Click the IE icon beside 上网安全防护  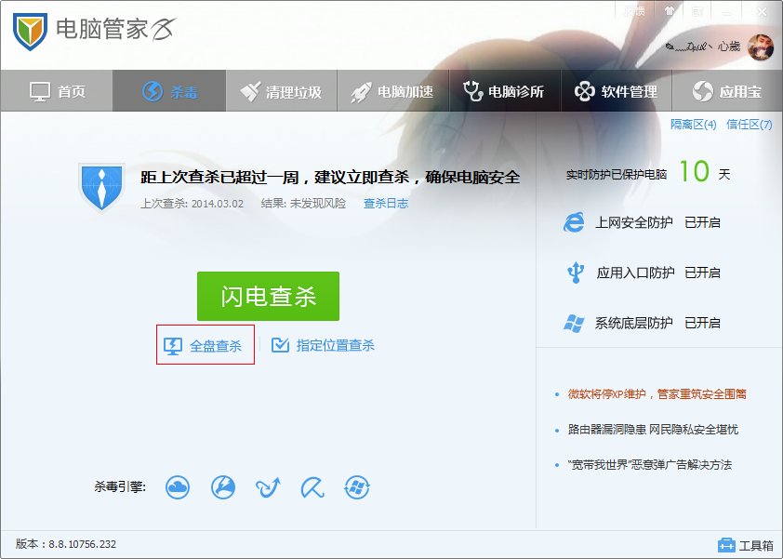pos(577,222)
